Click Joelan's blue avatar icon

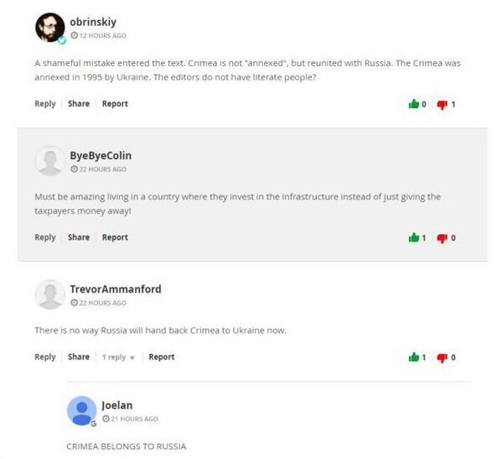[x=81, y=411]
